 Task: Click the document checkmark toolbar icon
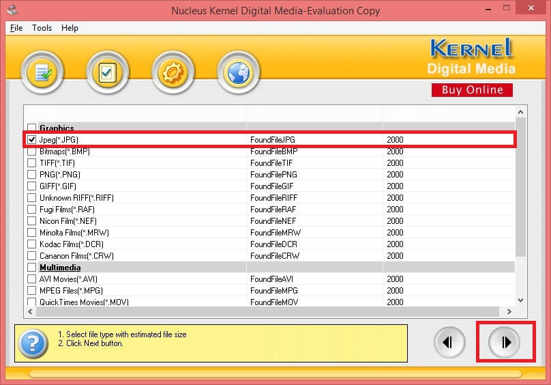[x=42, y=72]
